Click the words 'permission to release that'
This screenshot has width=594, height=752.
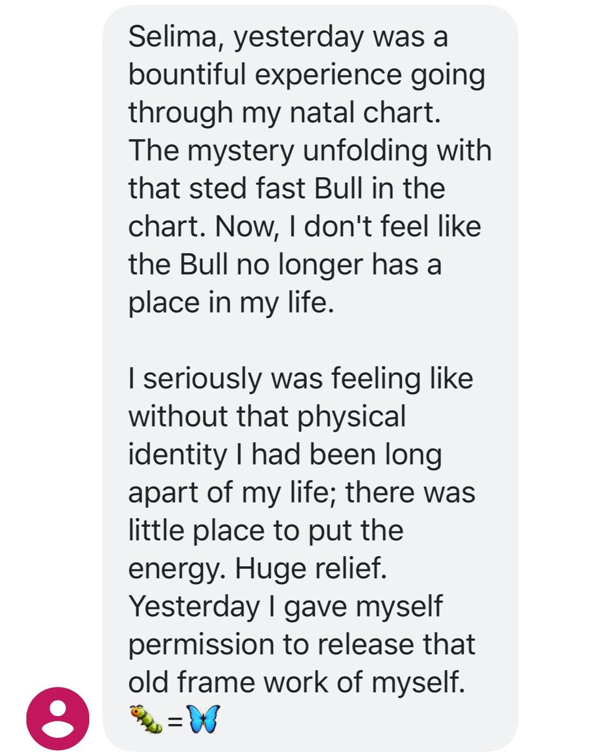click(301, 644)
